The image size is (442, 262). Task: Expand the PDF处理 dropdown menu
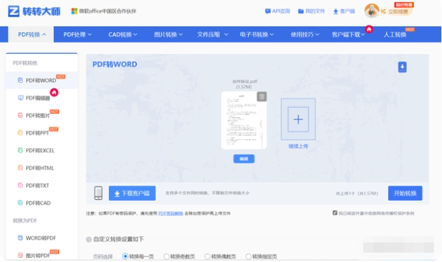77,34
